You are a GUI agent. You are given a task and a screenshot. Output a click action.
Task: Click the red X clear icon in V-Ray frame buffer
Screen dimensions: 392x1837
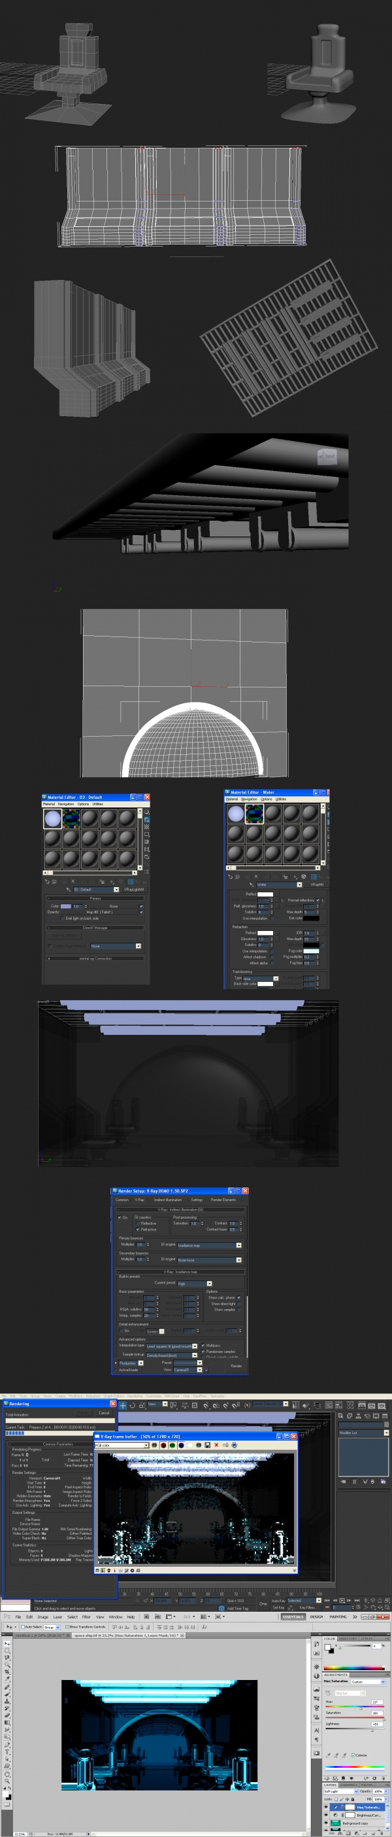[216, 1446]
